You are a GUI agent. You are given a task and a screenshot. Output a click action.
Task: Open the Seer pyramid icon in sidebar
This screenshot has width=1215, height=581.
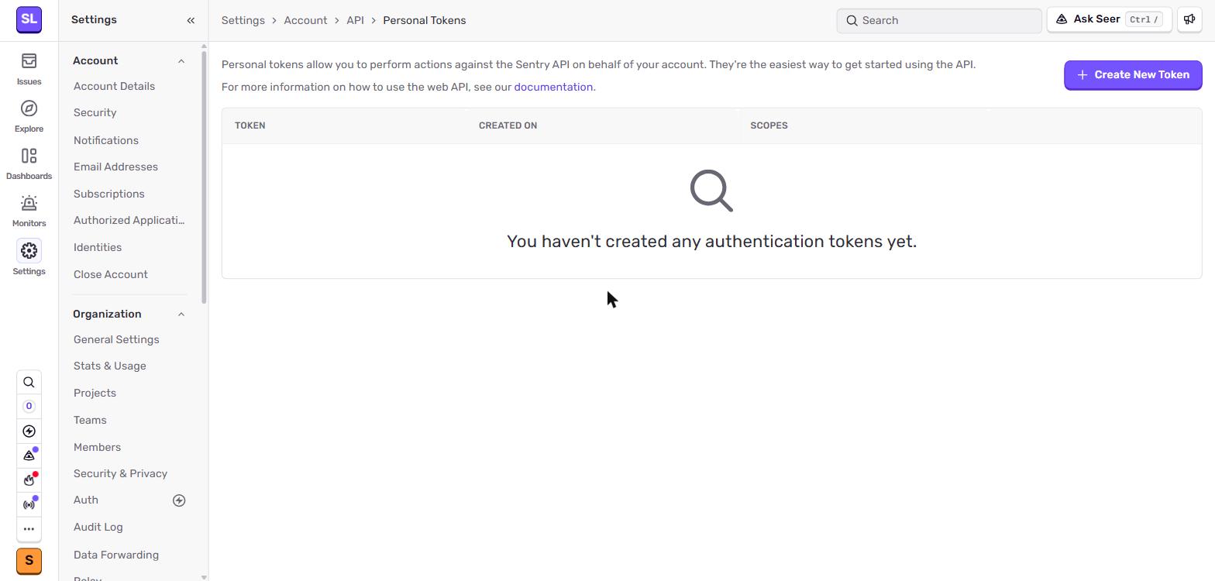click(29, 456)
